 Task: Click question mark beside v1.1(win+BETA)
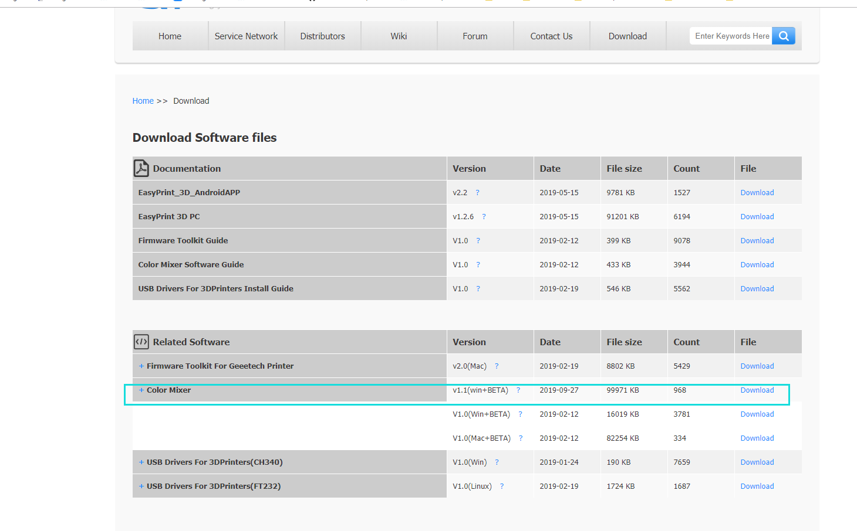518,390
